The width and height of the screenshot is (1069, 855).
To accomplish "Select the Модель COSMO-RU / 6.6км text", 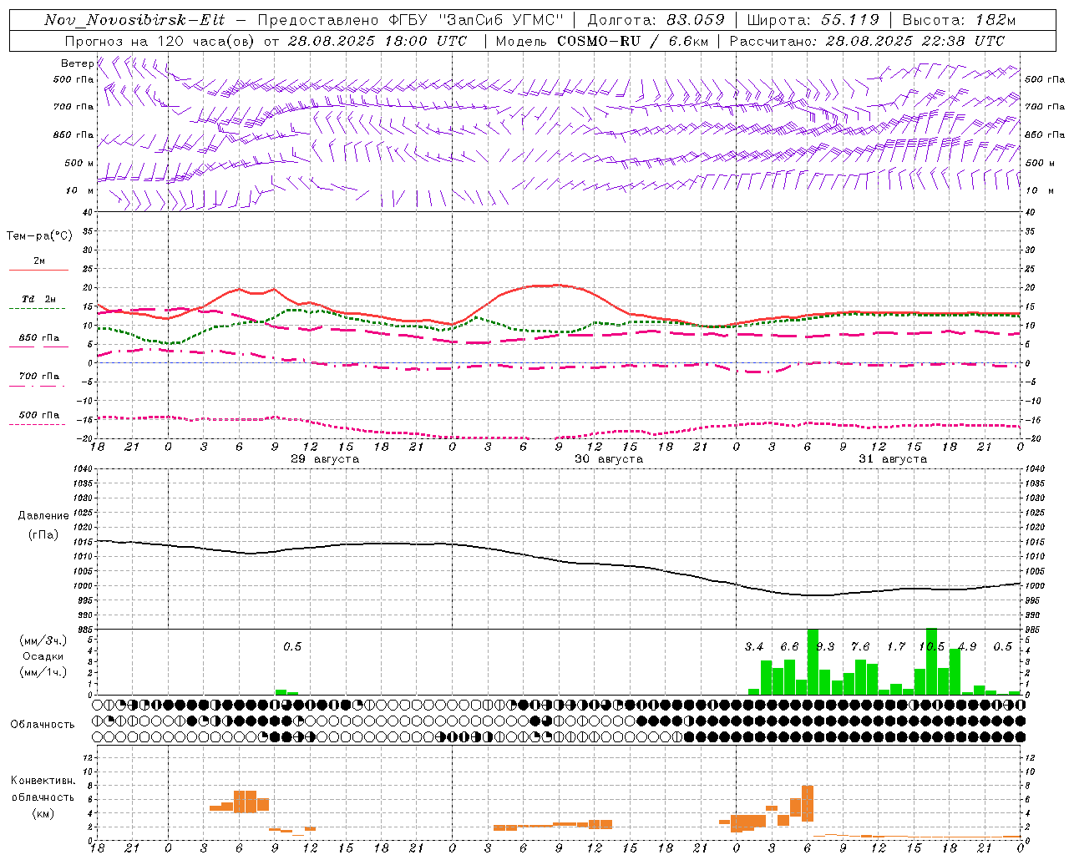I will point(602,41).
